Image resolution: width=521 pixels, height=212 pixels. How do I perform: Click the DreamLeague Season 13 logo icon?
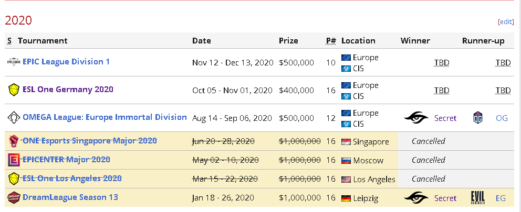point(13,197)
